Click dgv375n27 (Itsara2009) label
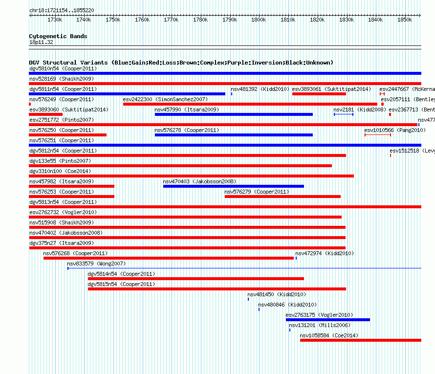435x374 pixels. pyautogui.click(x=62, y=243)
